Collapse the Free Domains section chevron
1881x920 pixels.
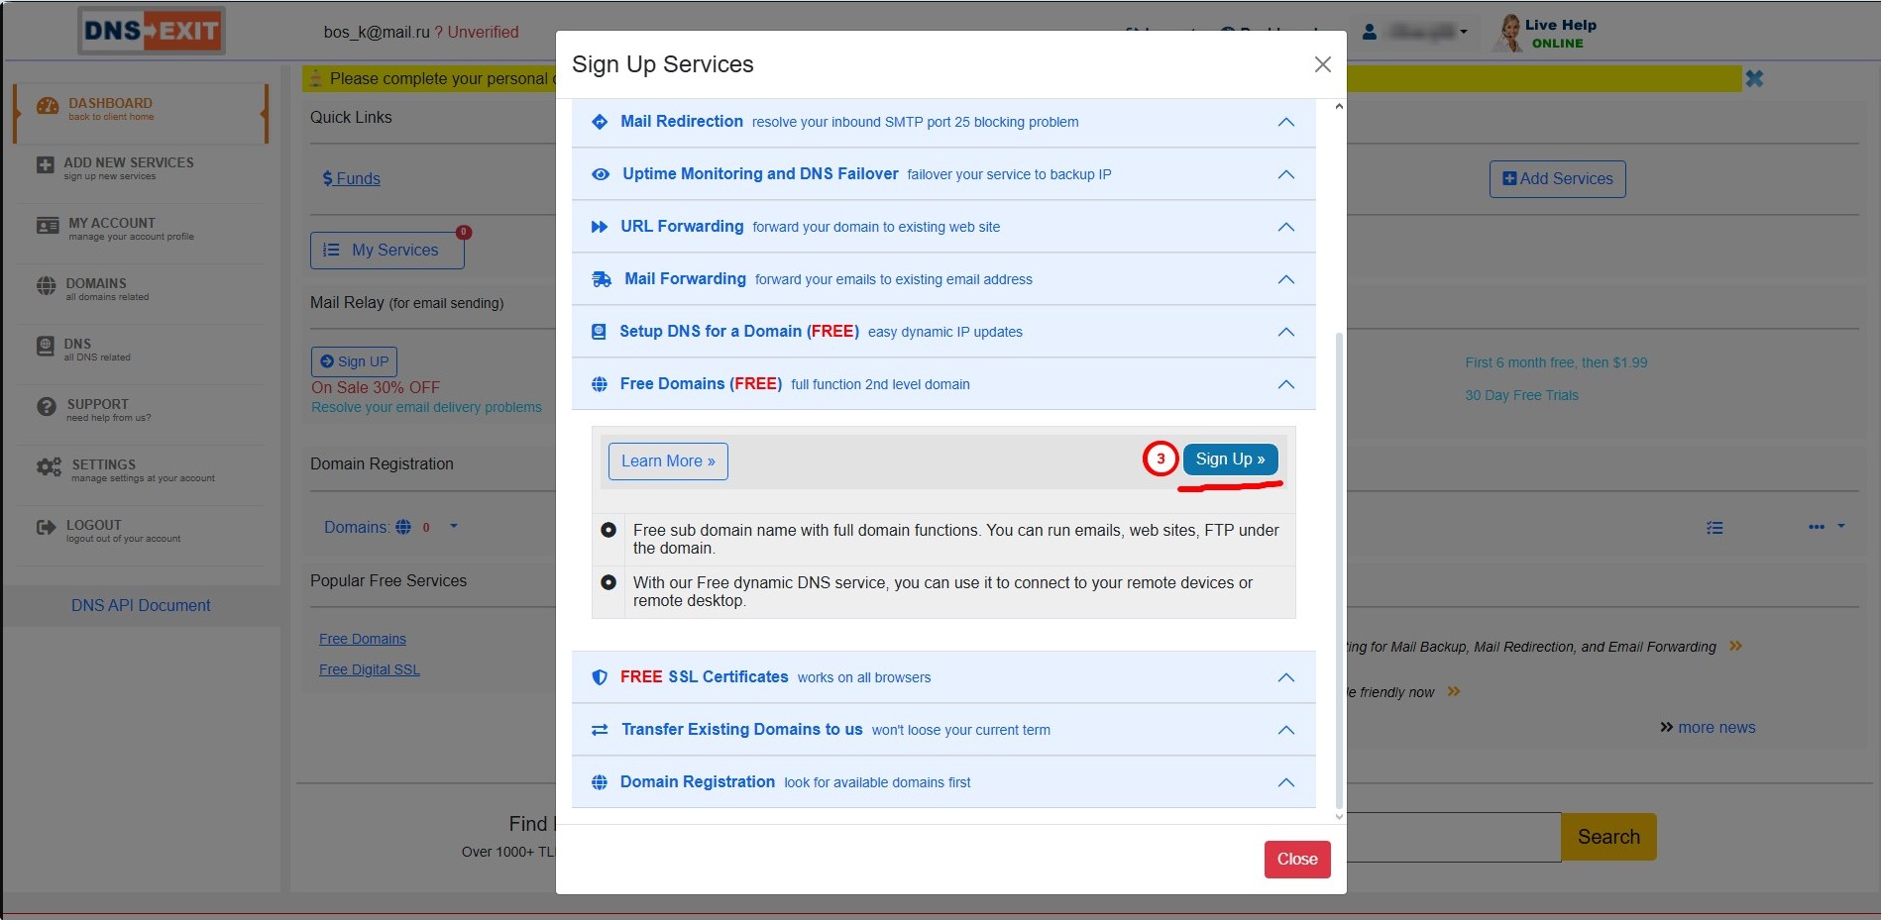tap(1285, 384)
